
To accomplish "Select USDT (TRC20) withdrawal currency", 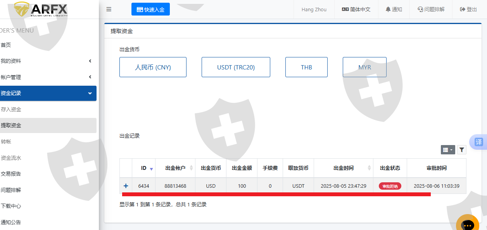I will [236, 67].
